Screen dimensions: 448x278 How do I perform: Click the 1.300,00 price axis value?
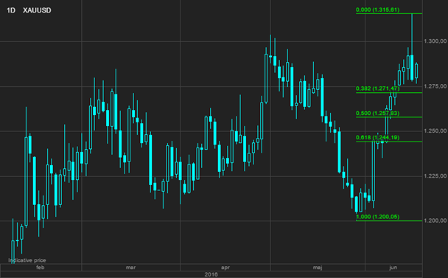[435, 41]
